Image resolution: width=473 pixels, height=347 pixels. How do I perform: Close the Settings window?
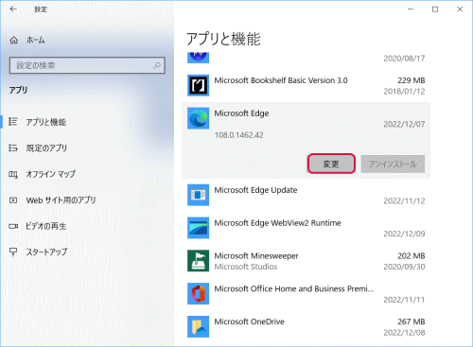[x=460, y=9]
